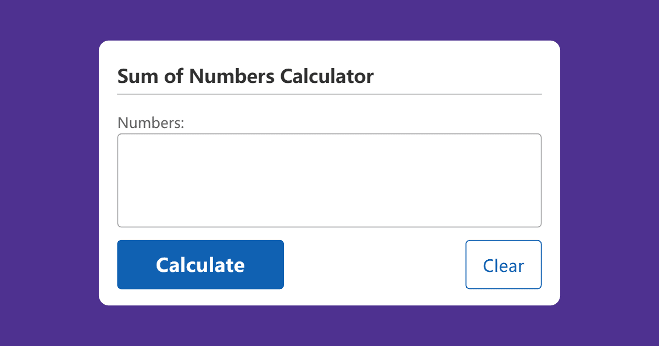
Task: Click the empty text area below Numbers
Action: point(329,180)
